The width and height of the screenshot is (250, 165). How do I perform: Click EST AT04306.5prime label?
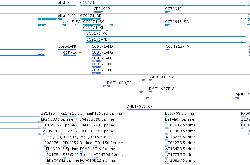pos(109,155)
